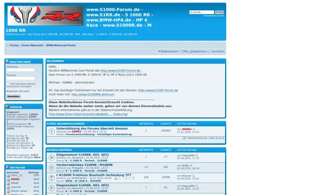Open M1000R Probleme Bluetooth Verbindung TFT topic

95,175
